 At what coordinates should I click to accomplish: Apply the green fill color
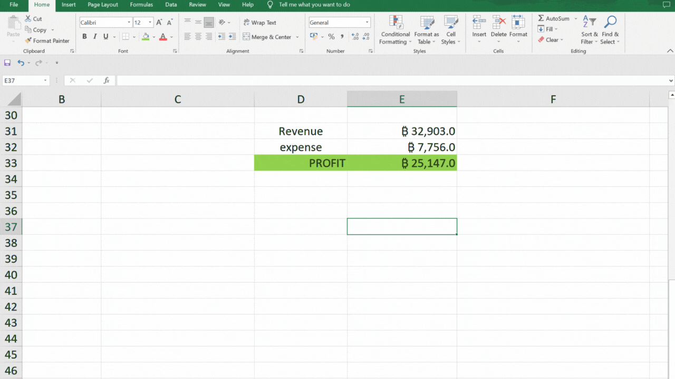[146, 37]
